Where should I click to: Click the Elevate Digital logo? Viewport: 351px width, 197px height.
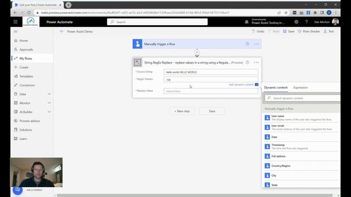(x=31, y=22)
